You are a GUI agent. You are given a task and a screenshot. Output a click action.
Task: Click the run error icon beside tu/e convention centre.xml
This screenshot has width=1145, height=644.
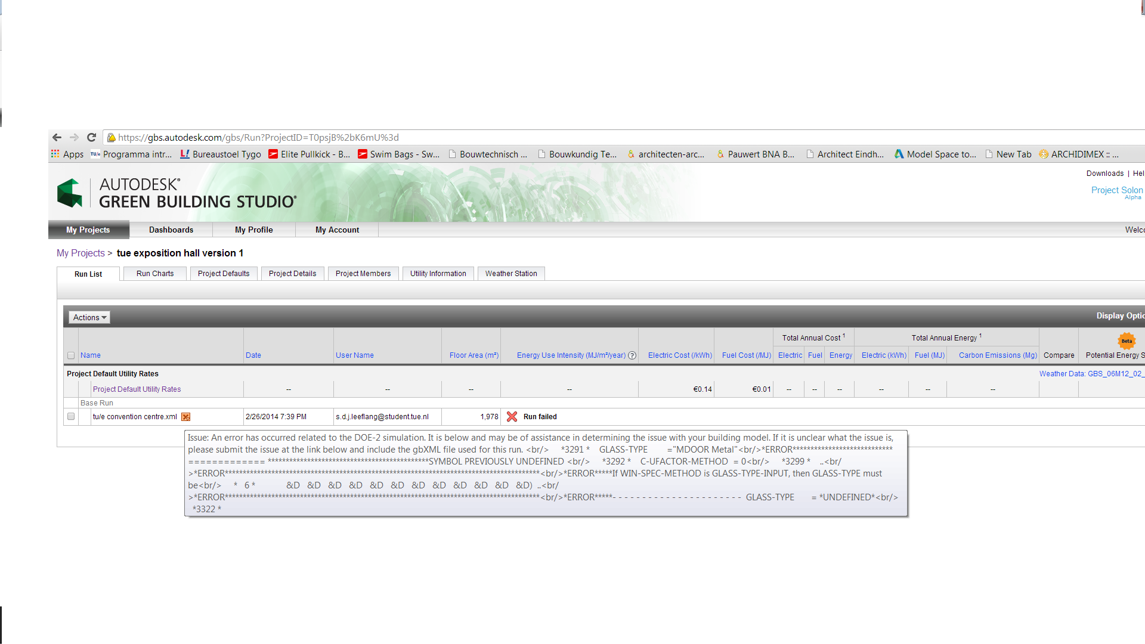[x=185, y=417]
